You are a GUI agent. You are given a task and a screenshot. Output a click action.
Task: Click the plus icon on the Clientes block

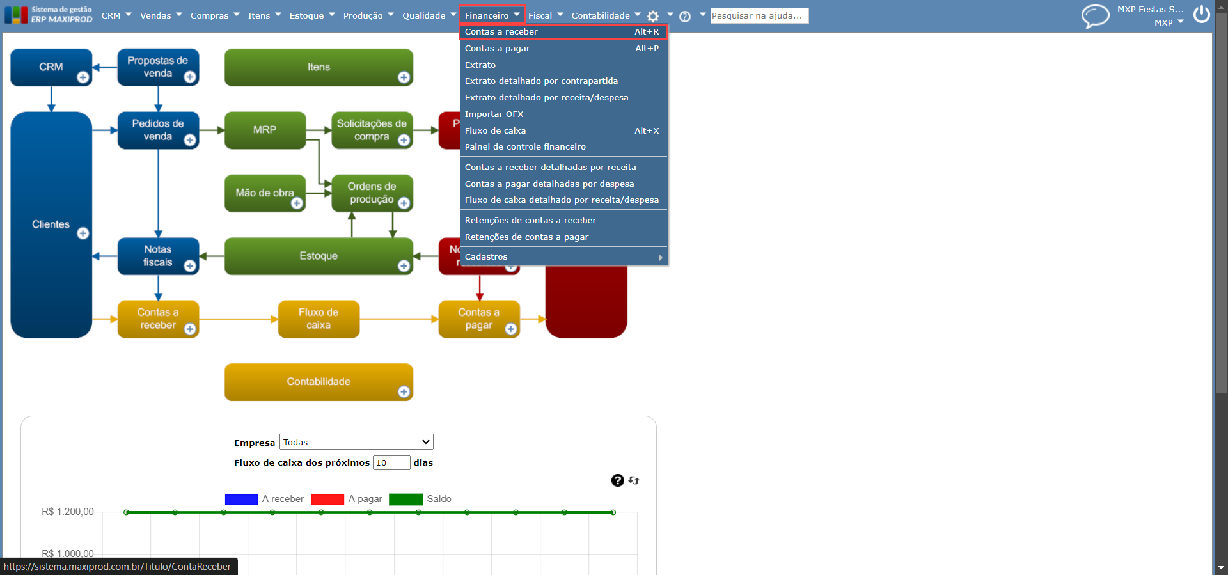tap(83, 233)
